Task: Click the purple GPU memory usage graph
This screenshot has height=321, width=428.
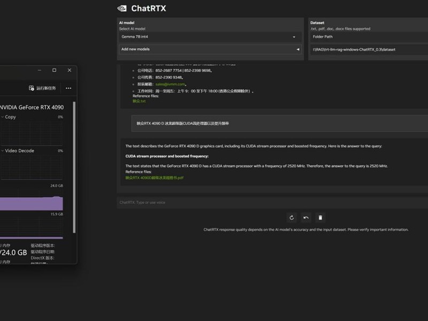Action: 32,203
